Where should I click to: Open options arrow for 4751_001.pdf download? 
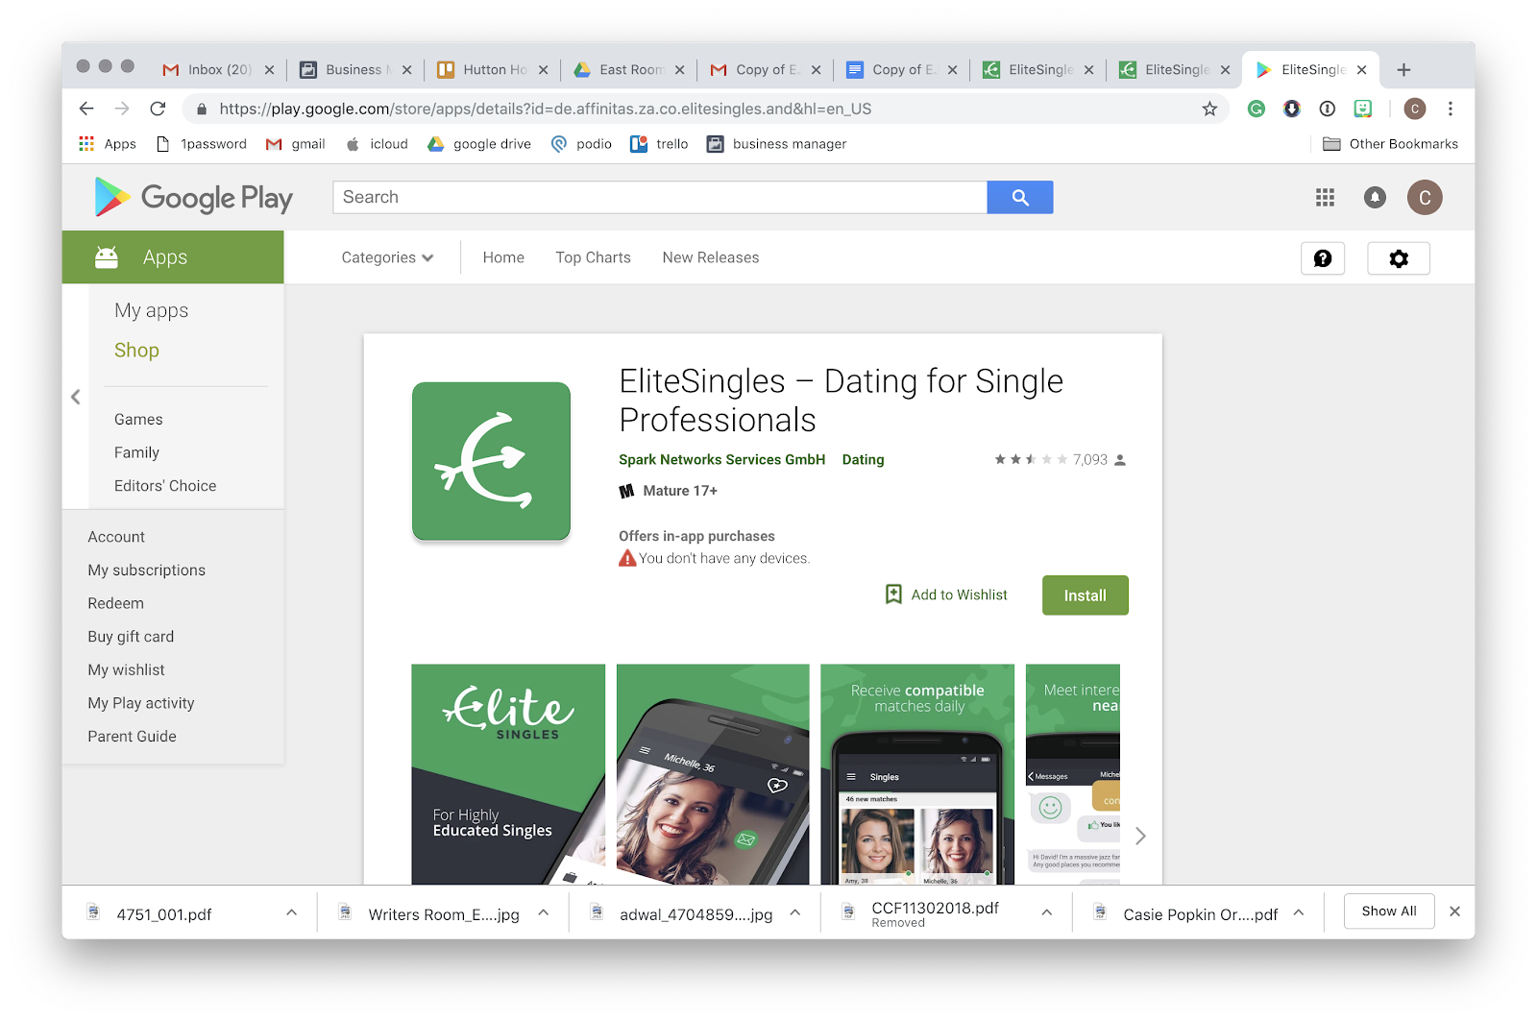(291, 912)
